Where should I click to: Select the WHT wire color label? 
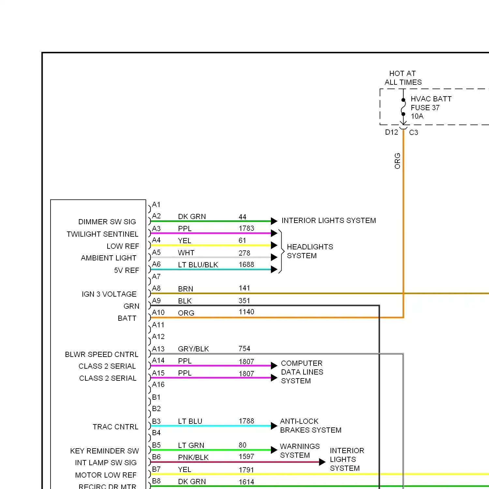tap(186, 253)
